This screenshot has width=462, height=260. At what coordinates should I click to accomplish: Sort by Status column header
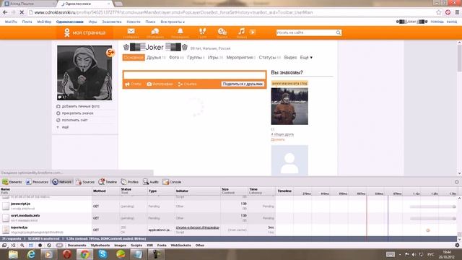pyautogui.click(x=134, y=191)
